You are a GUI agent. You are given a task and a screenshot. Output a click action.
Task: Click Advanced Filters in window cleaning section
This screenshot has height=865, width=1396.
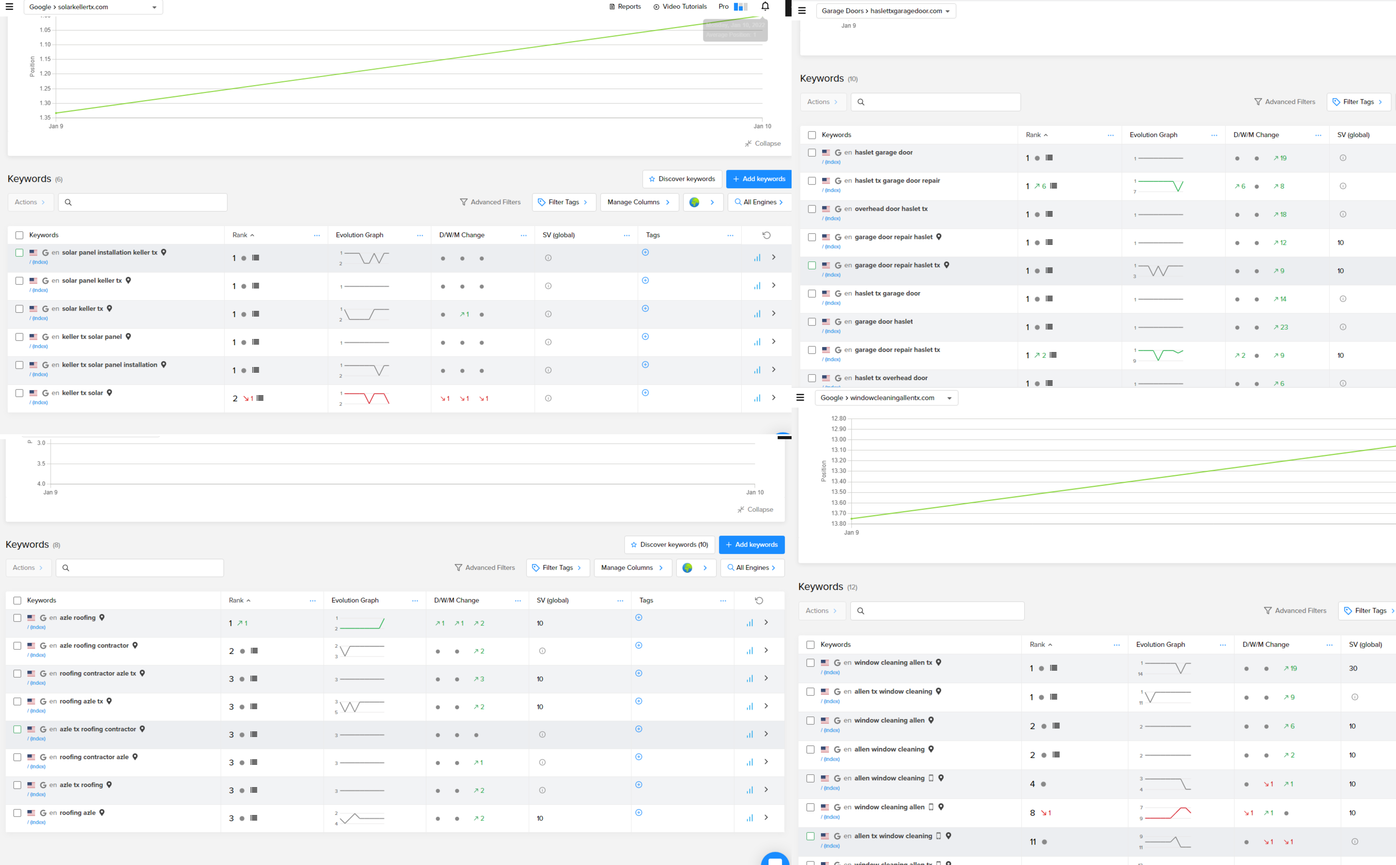coord(1295,610)
